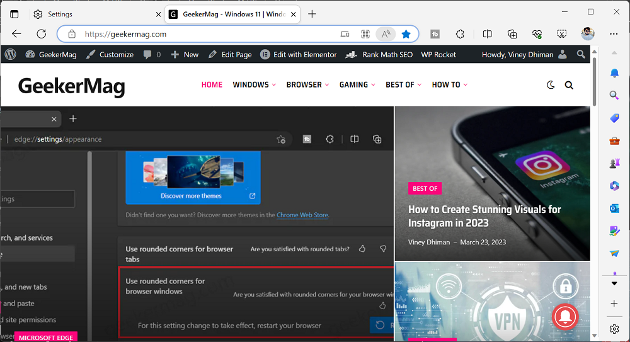The image size is (630, 342).
Task: Open the Instagram visuals article title
Action: [x=484, y=216]
